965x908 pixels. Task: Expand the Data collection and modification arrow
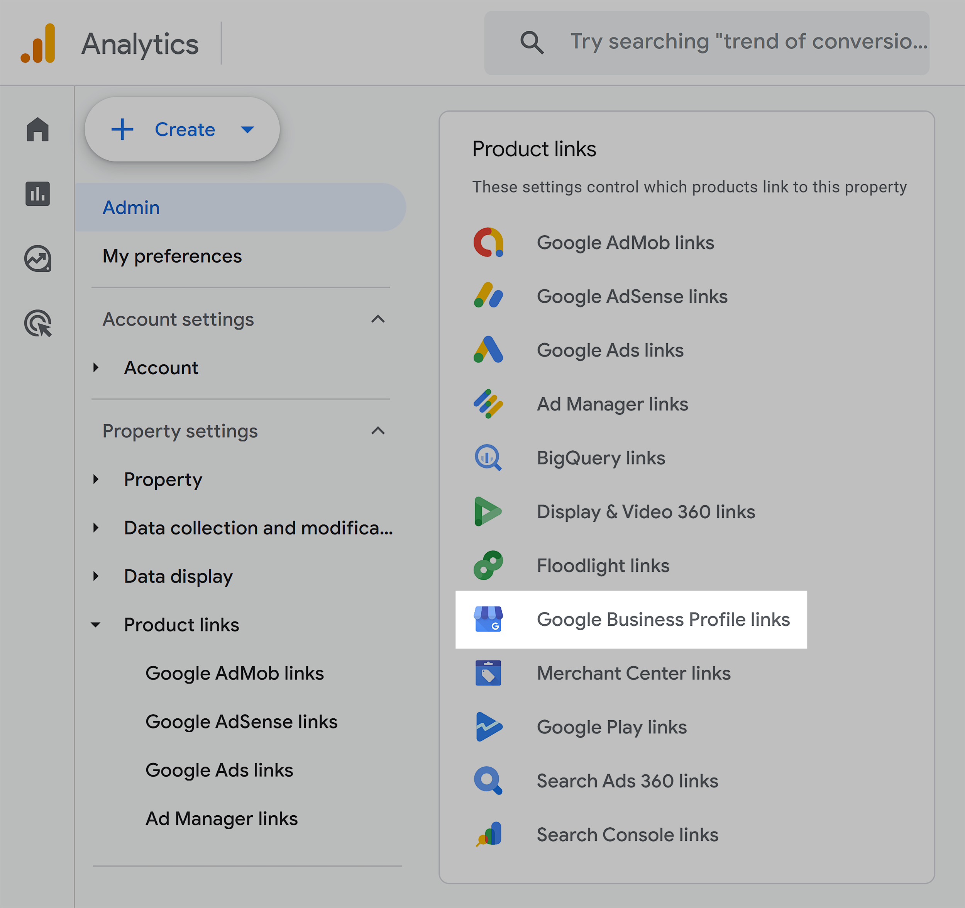pyautogui.click(x=96, y=528)
